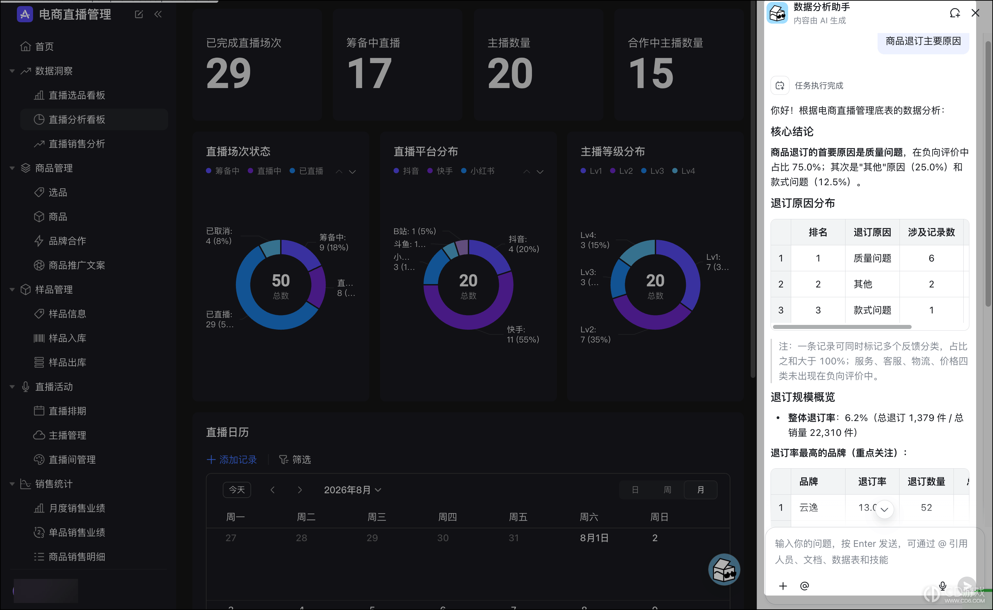Toggle the 快手 legend item

tap(440, 171)
